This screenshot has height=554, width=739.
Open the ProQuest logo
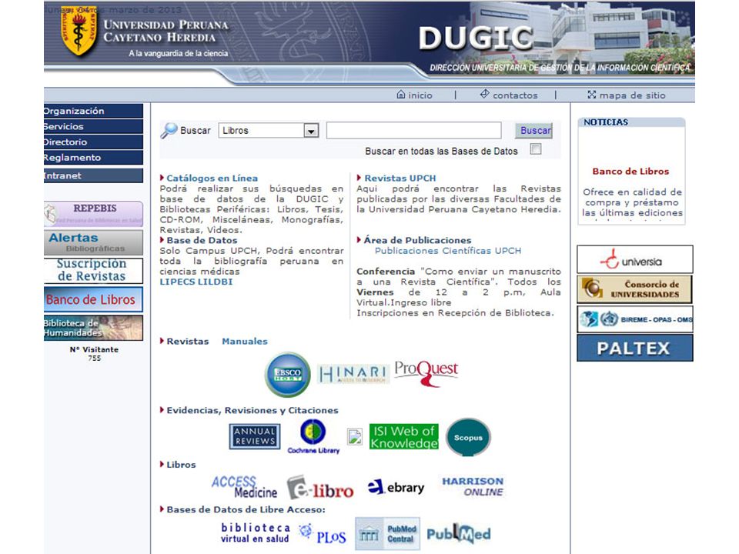426,373
